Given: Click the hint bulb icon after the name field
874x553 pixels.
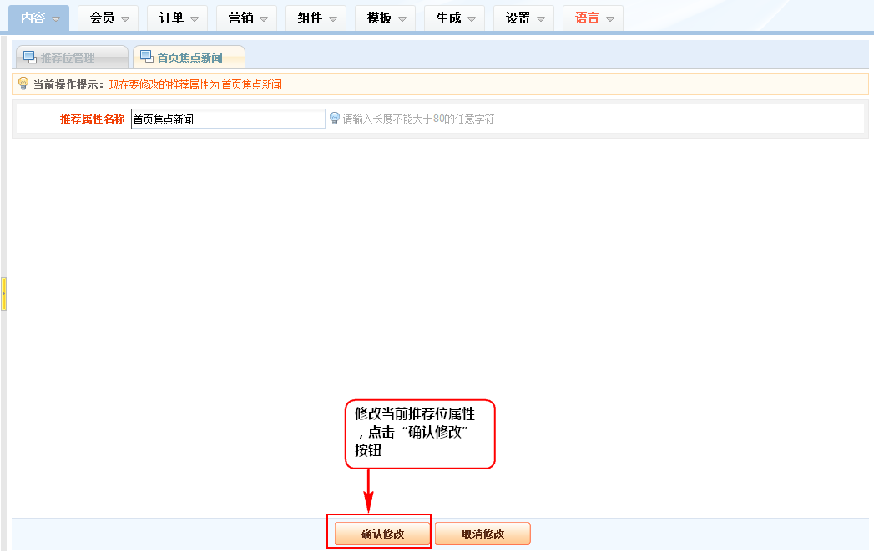Looking at the screenshot, I should tap(335, 119).
